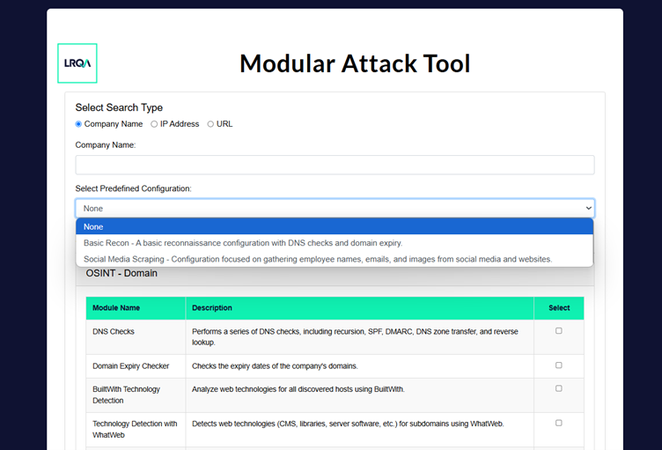Image resolution: width=662 pixels, height=450 pixels.
Task: Select the URL search type radio button
Action: click(210, 124)
